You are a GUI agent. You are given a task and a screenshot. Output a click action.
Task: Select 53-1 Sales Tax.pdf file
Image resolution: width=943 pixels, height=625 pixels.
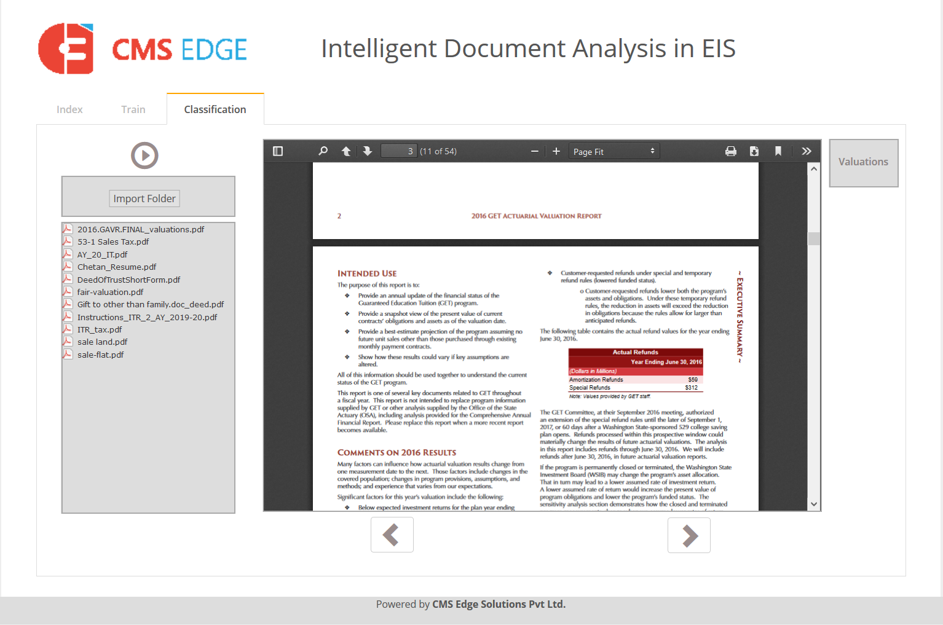click(113, 242)
